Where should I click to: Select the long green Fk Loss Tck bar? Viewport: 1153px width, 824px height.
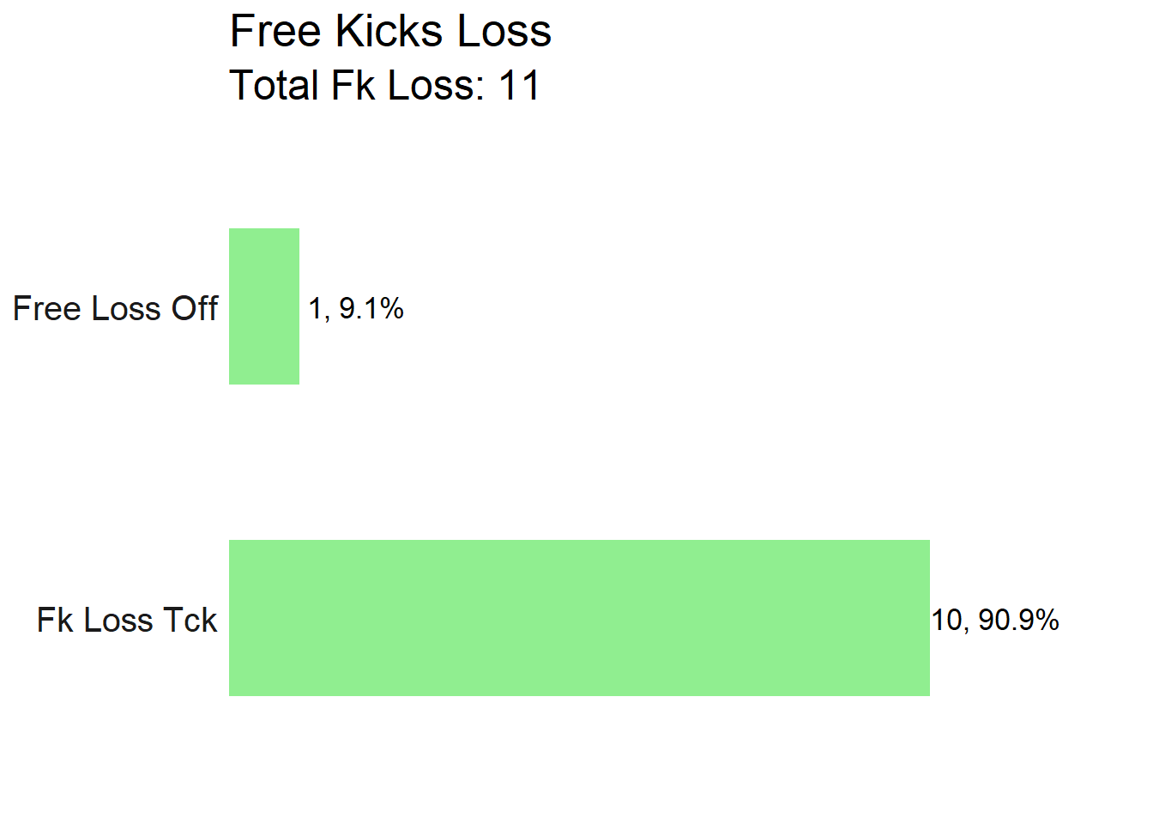pyautogui.click(x=579, y=618)
